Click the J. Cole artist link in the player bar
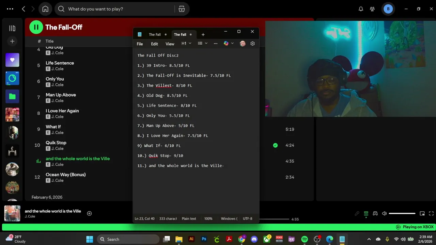 (x=30, y=216)
